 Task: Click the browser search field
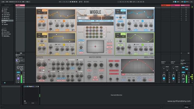click(x=8, y=5)
